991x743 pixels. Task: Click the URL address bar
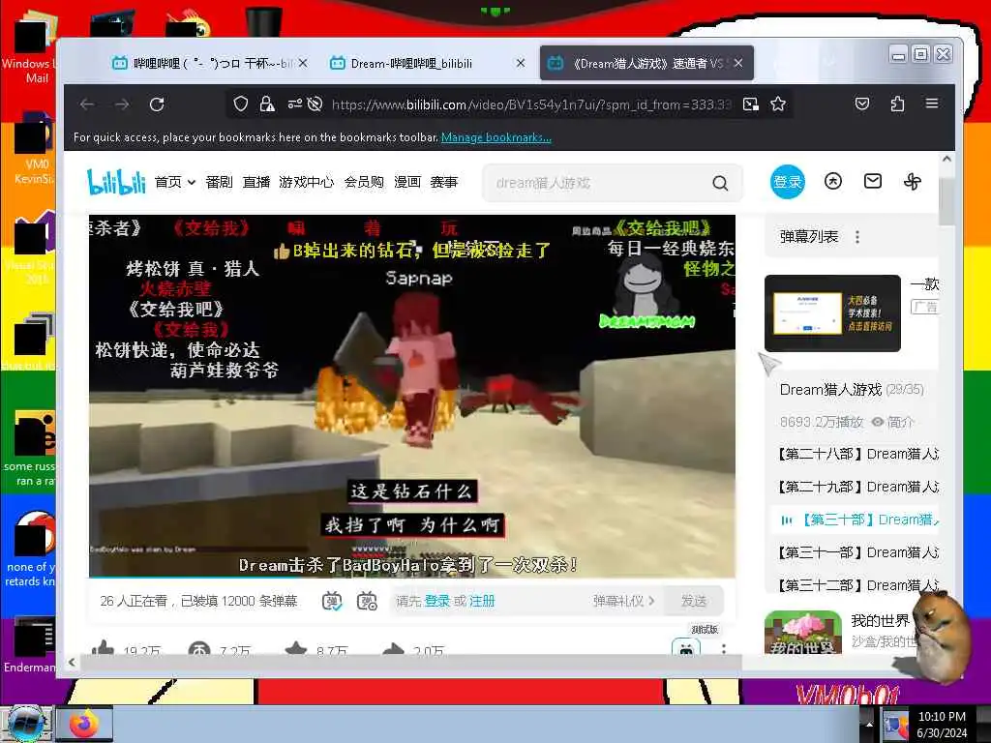[x=531, y=104]
